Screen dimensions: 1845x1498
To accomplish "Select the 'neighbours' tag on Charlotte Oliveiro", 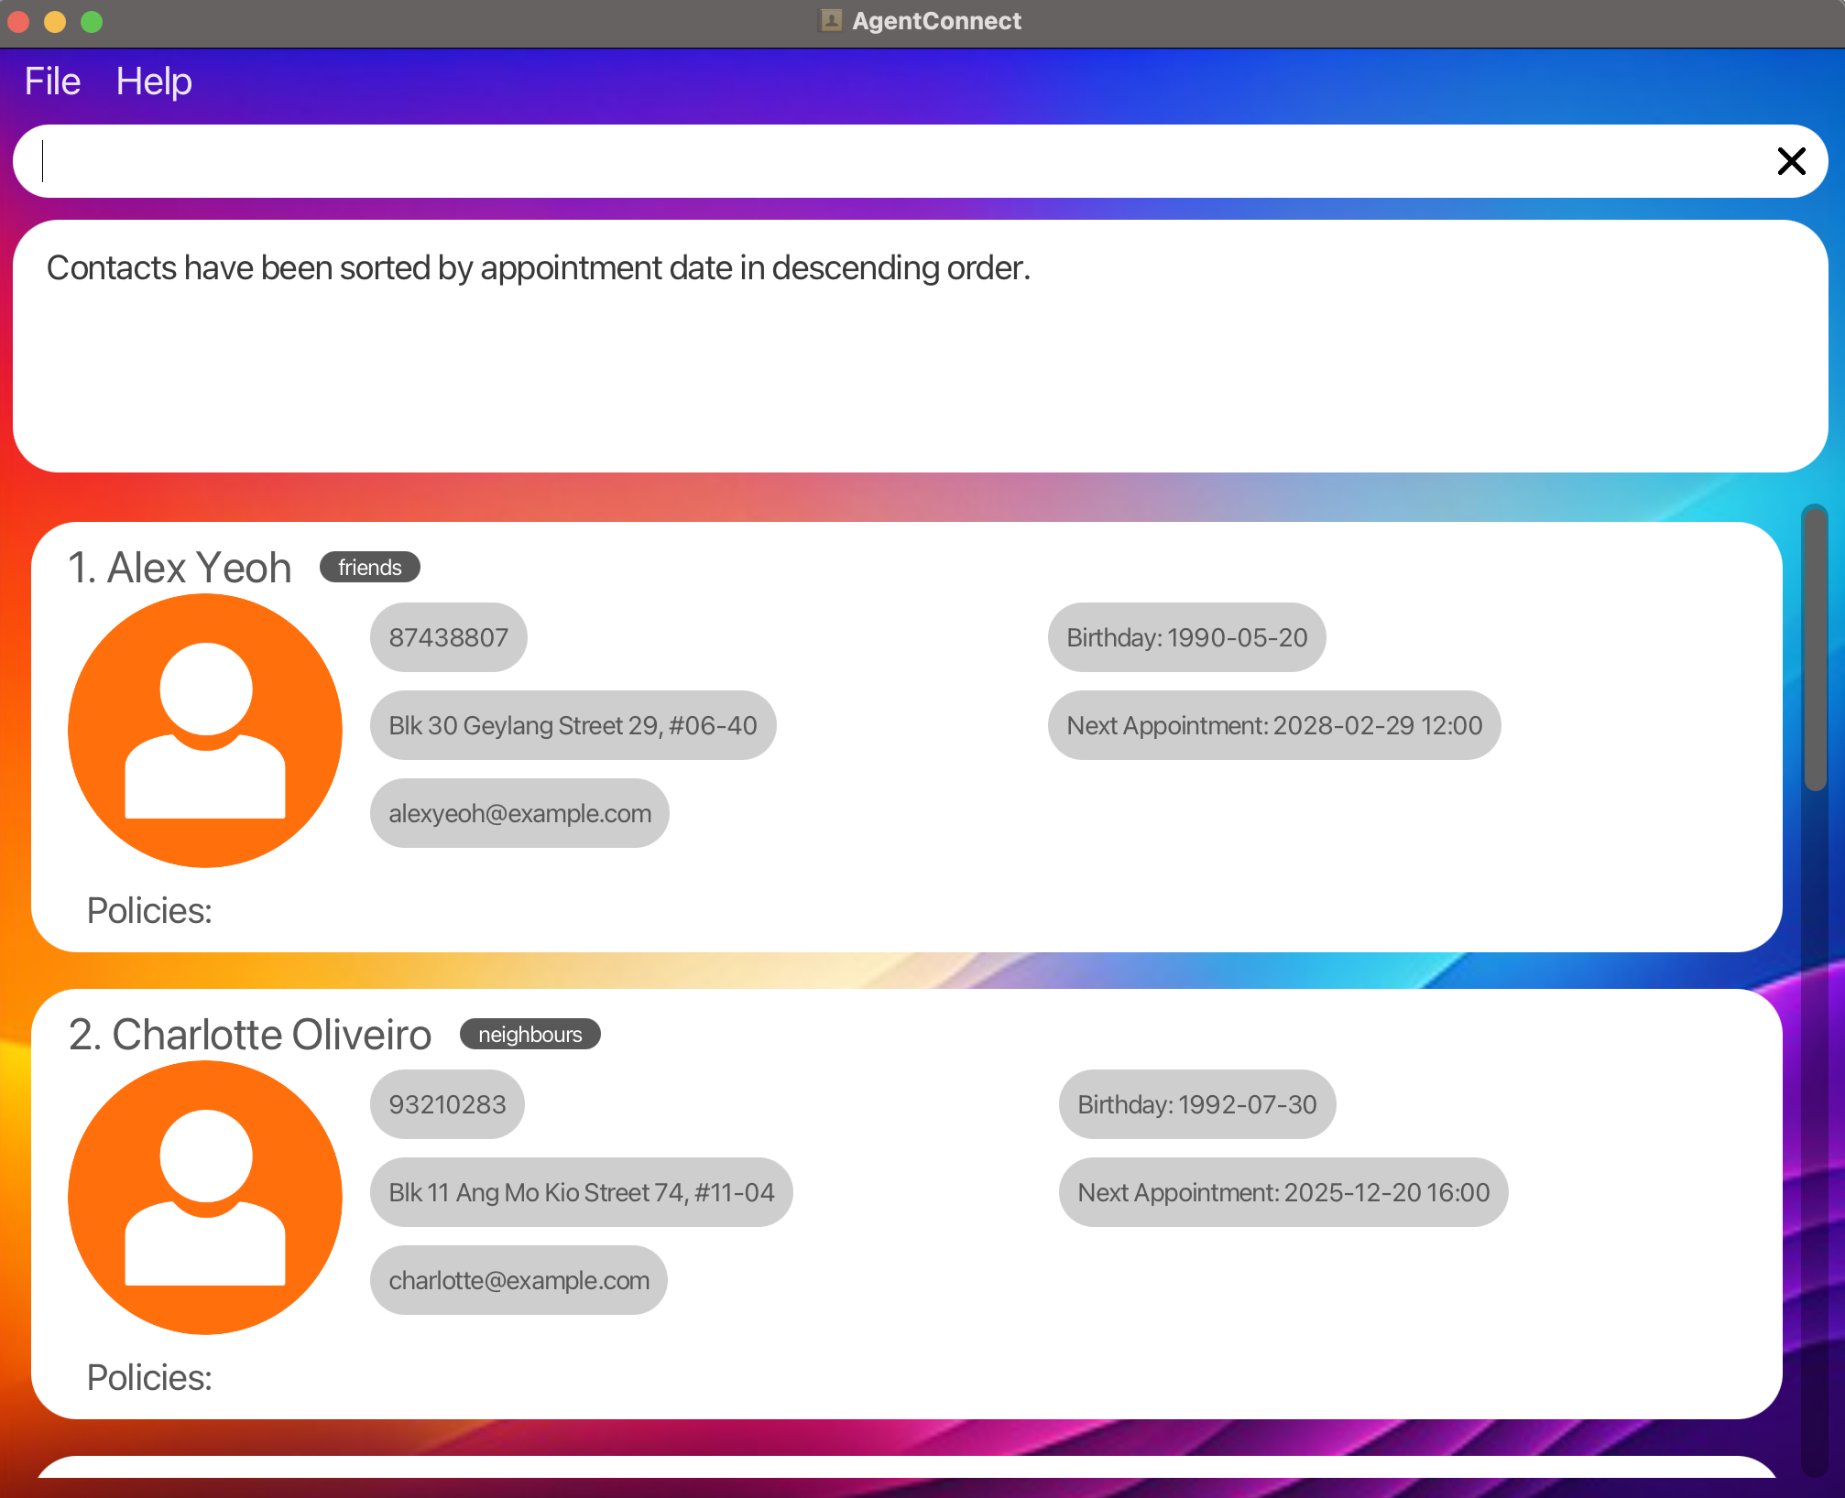I will point(530,1034).
